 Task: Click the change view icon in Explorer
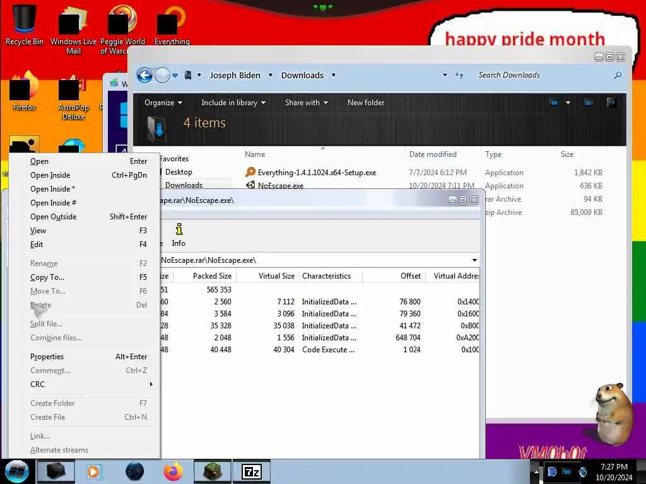(554, 103)
